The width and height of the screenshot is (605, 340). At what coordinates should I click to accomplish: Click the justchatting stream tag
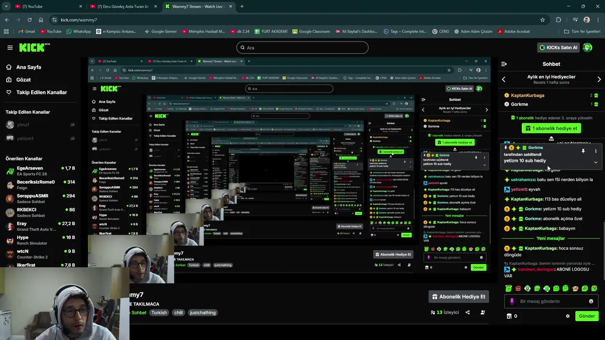(x=203, y=313)
